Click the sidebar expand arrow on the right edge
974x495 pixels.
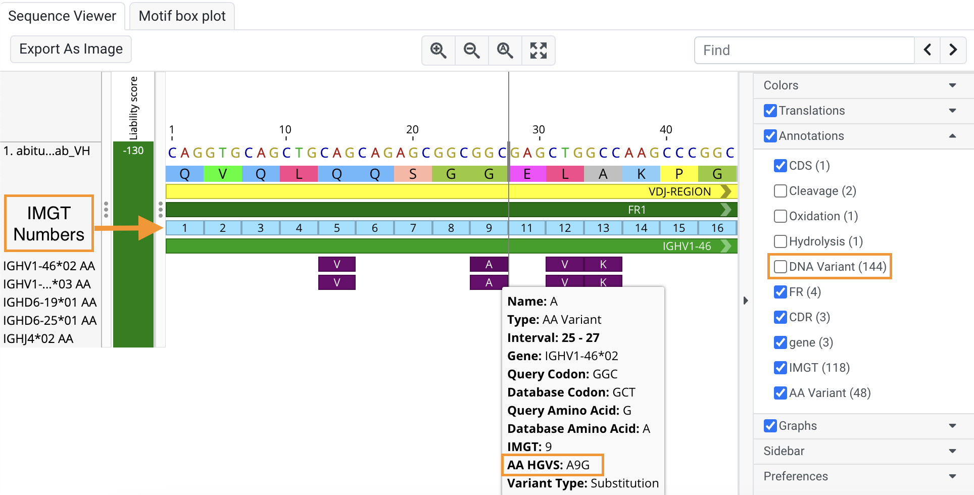746,300
